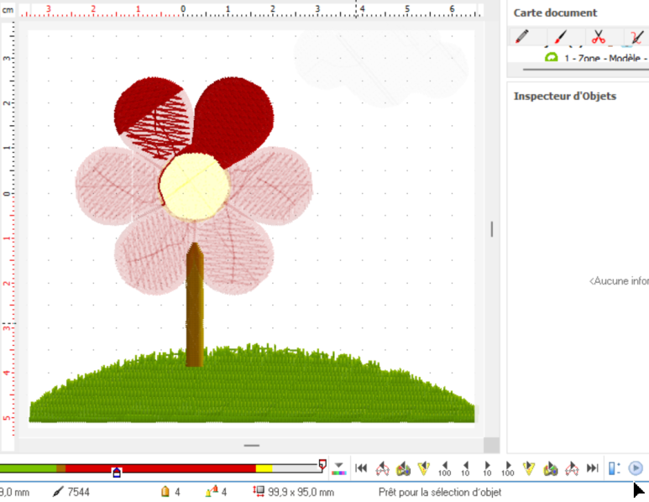Step back 100 stitches
The height and width of the screenshot is (502, 649).
(444, 469)
